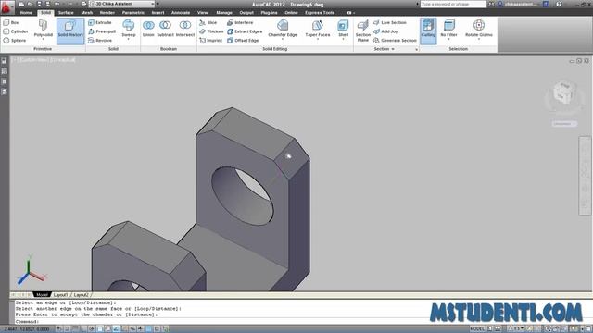Image resolution: width=593 pixels, height=333 pixels.
Task: Click the Intersect boolean icon
Action: tap(185, 25)
